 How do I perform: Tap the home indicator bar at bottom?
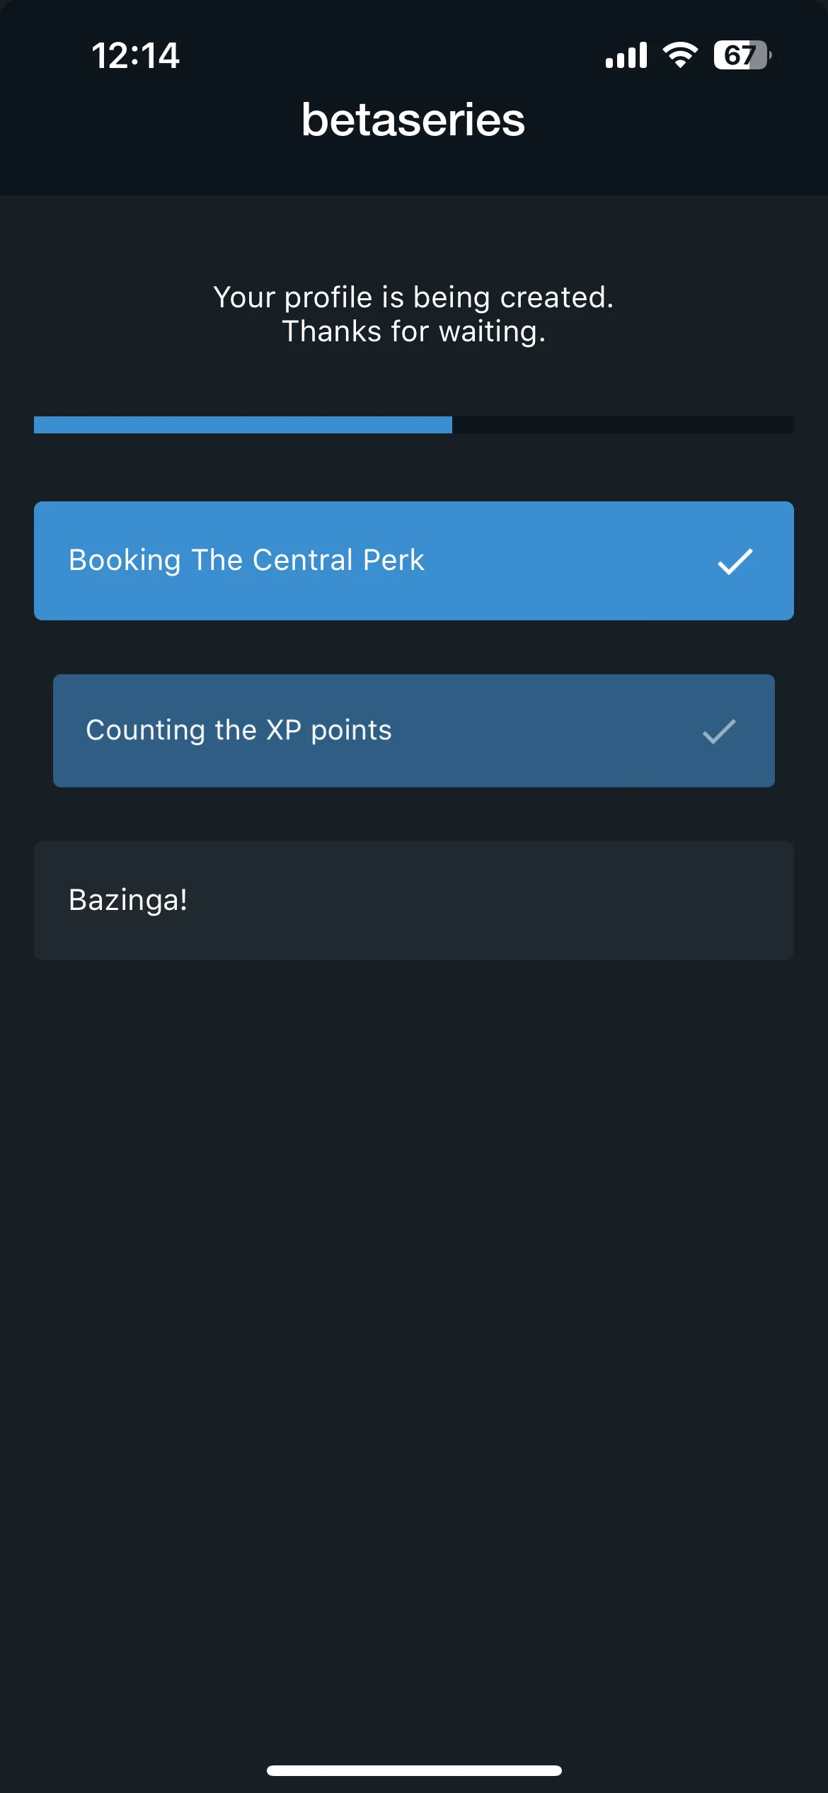pos(414,1770)
